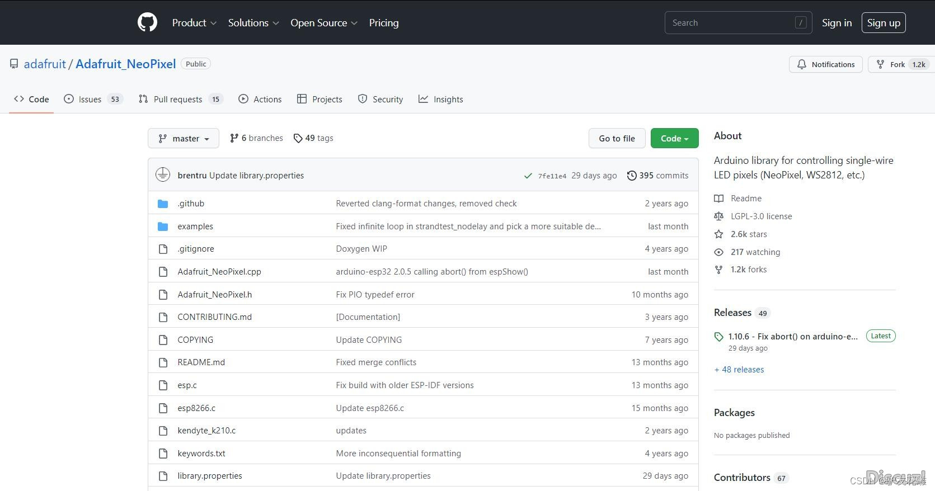The height and width of the screenshot is (491, 935).
Task: Expand the Solutions menu
Action: [x=253, y=23]
